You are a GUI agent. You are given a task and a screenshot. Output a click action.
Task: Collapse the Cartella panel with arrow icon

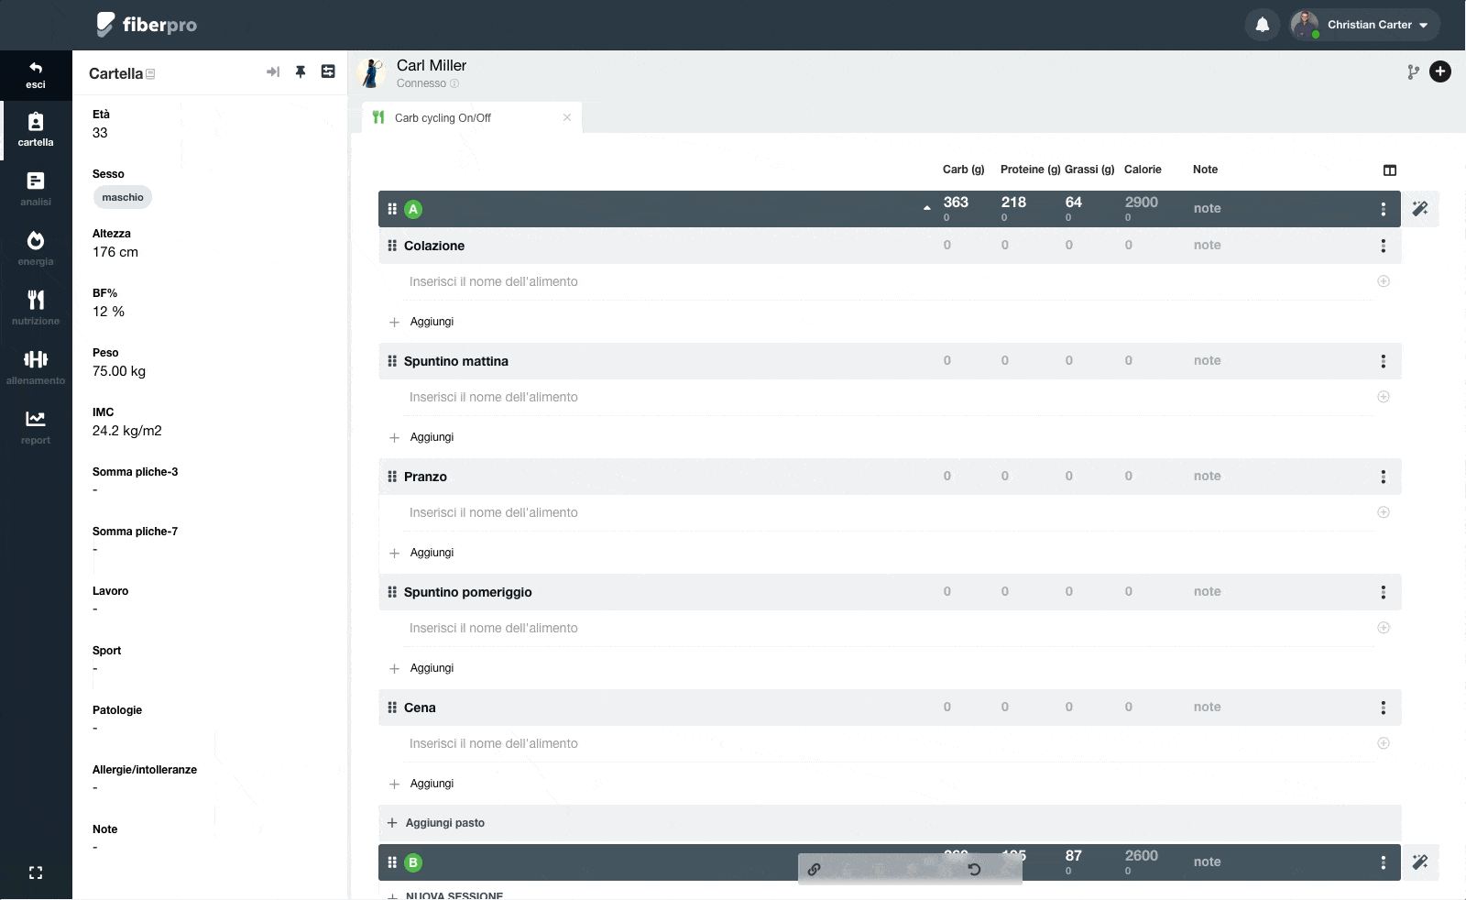tap(273, 71)
